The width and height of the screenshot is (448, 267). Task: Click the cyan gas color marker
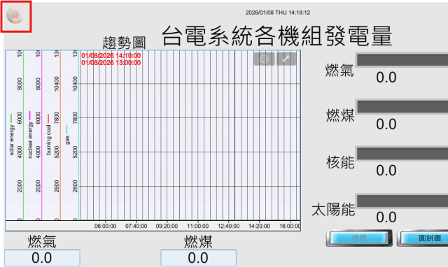click(67, 129)
